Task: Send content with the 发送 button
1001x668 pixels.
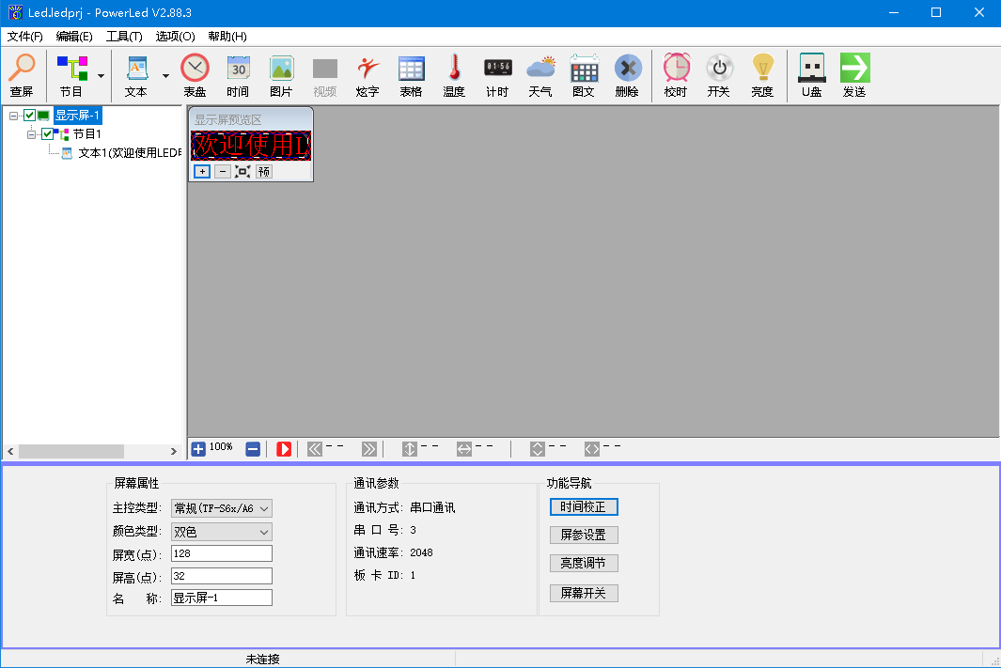Action: point(854,73)
